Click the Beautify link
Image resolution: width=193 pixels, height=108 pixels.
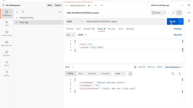pos(178,35)
